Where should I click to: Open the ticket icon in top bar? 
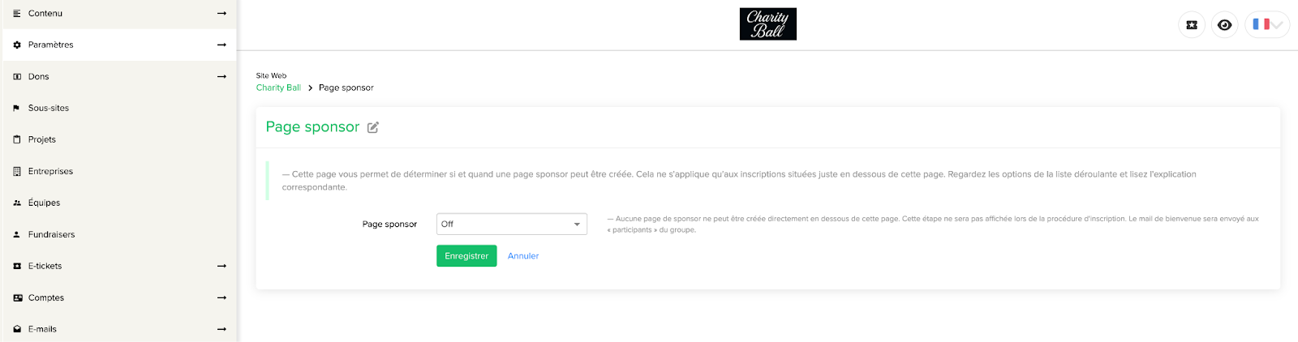[1192, 25]
